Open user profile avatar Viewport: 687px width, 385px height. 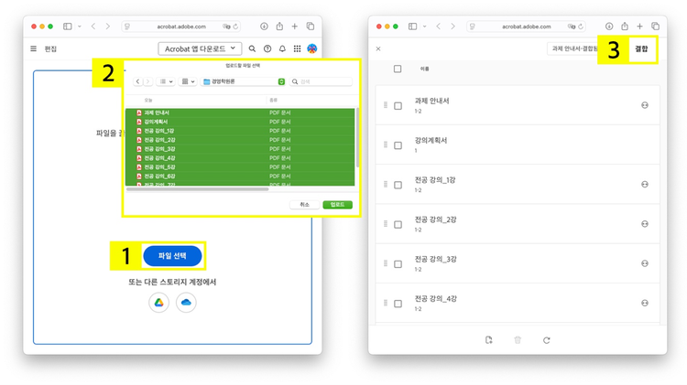pos(312,48)
